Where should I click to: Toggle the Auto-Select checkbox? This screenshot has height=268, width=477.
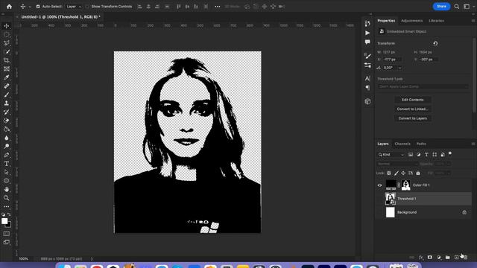coord(38,7)
